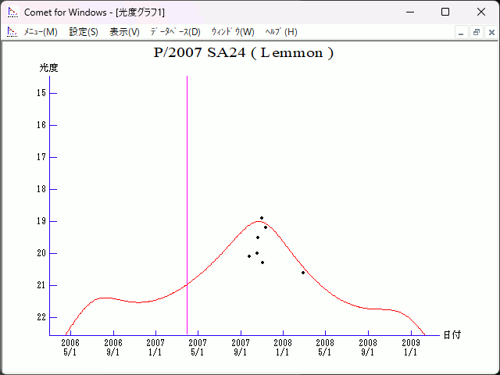Select the isolated observation point after 2008 1/1
The height and width of the screenshot is (375, 500).
click(303, 273)
